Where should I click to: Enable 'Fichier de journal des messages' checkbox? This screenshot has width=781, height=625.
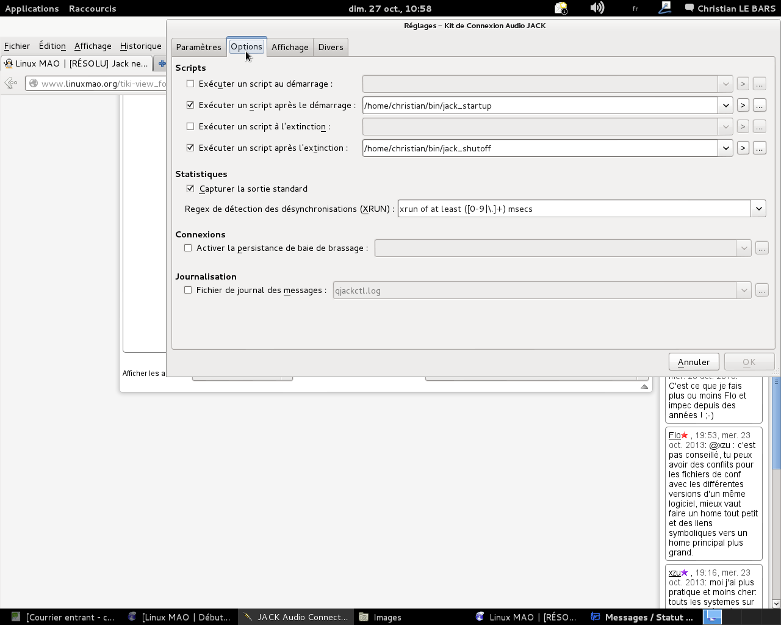point(188,290)
